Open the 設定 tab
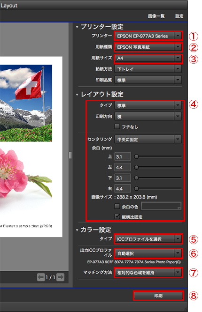This screenshot has width=202, height=312. click(x=179, y=16)
